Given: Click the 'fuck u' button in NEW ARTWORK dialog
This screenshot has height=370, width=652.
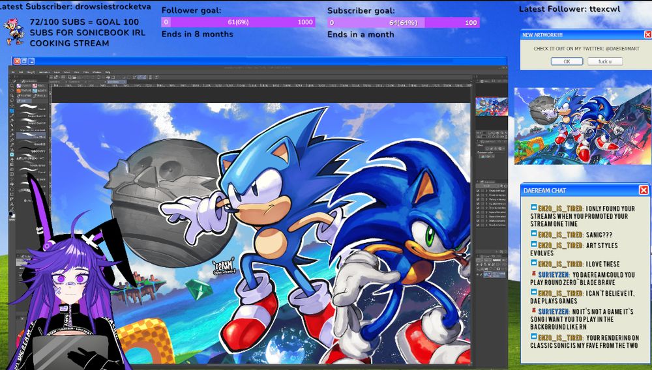Looking at the screenshot, I should pyautogui.click(x=605, y=61).
